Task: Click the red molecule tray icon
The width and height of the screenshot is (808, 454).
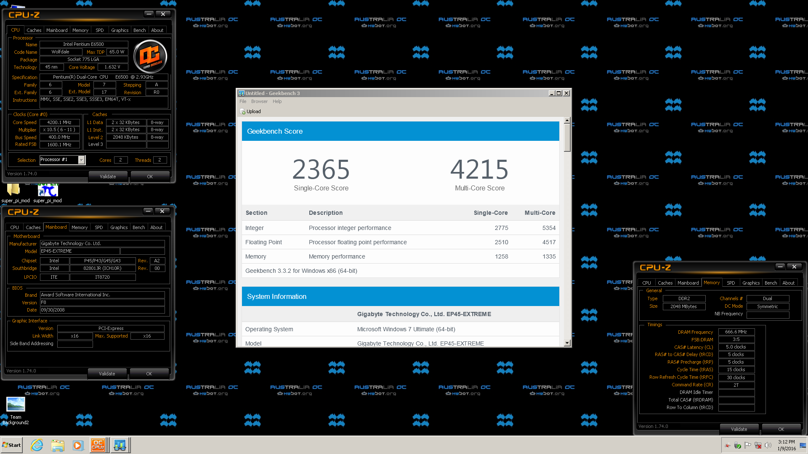Action: (728, 445)
